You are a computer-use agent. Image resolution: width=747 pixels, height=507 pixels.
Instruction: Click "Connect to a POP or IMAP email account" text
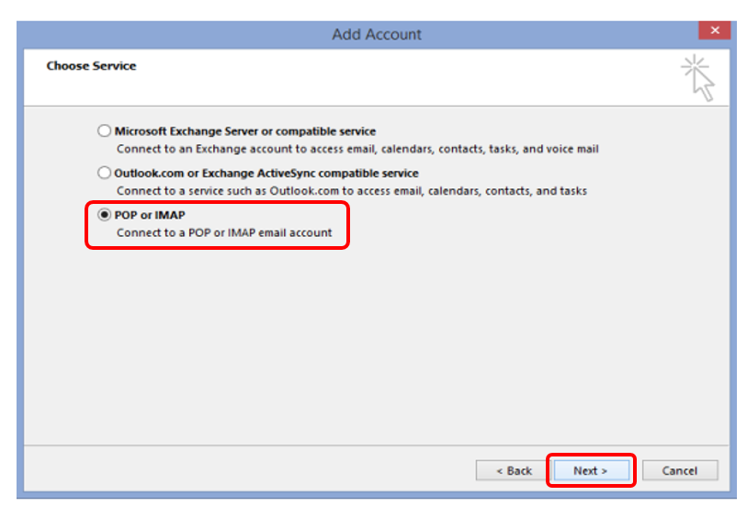click(x=224, y=232)
